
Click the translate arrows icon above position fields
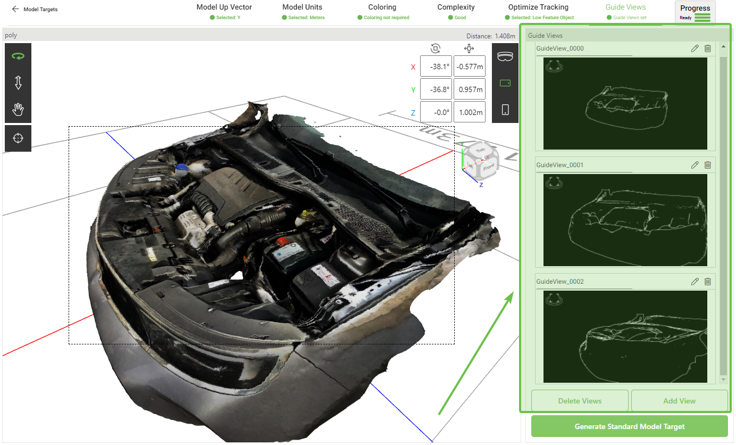click(x=469, y=48)
